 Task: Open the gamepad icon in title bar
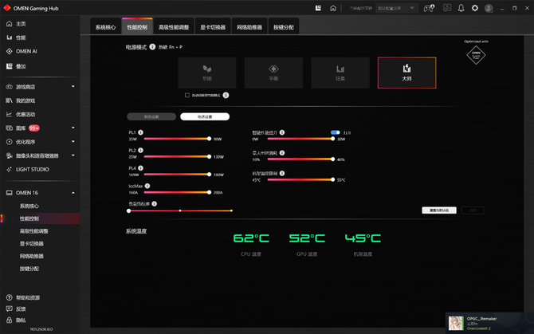point(429,8)
